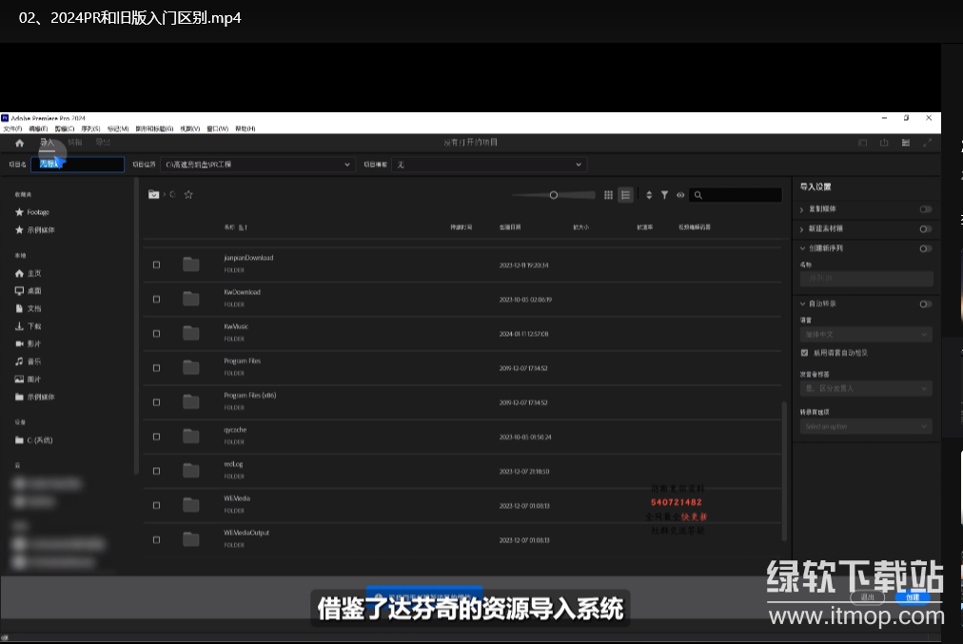
Task: Collapse the 创建新序列 section
Action: coord(802,248)
